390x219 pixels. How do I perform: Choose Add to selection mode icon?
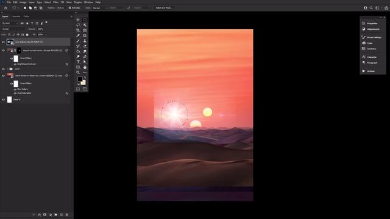(30, 8)
